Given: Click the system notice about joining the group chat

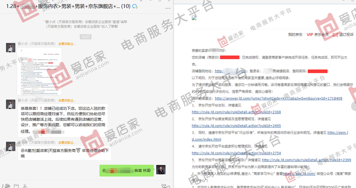Looking at the screenshot, I should [86, 24].
